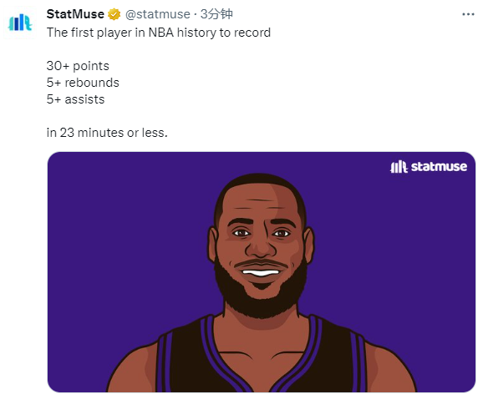
Task: Click the word 'NBA' in the tweet
Action: (161, 33)
